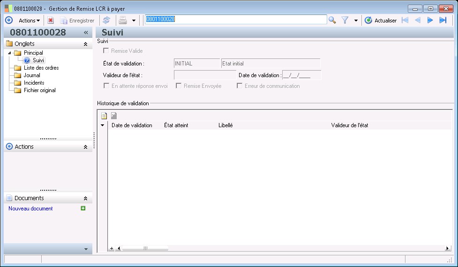Sort by Libellé column header
Image resolution: width=458 pixels, height=267 pixels.
pyautogui.click(x=225, y=125)
